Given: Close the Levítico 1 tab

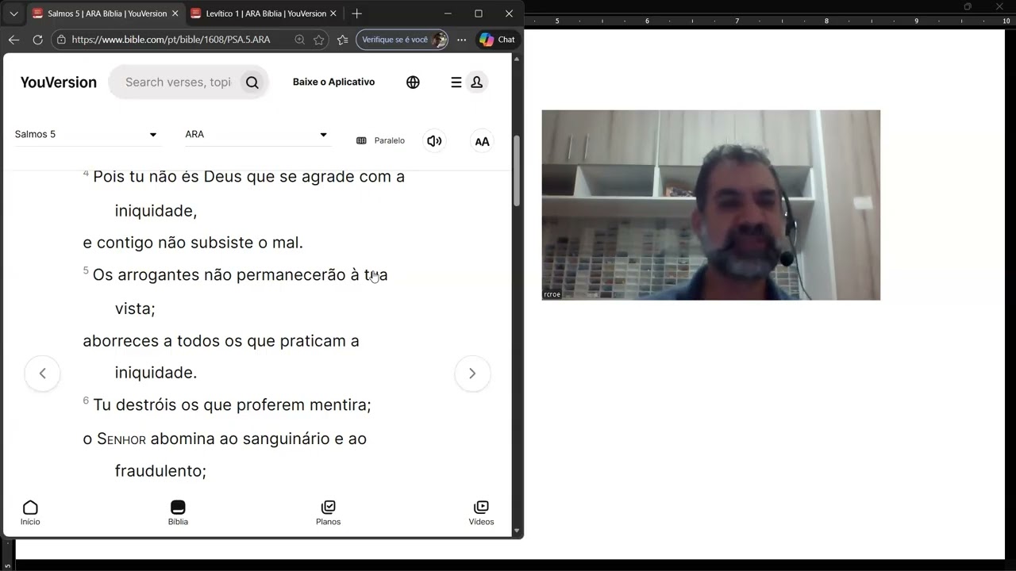Looking at the screenshot, I should [x=333, y=13].
